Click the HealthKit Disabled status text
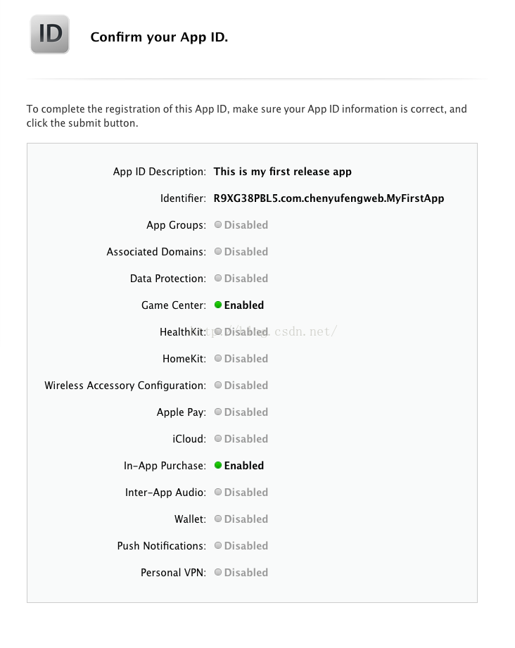 click(246, 332)
